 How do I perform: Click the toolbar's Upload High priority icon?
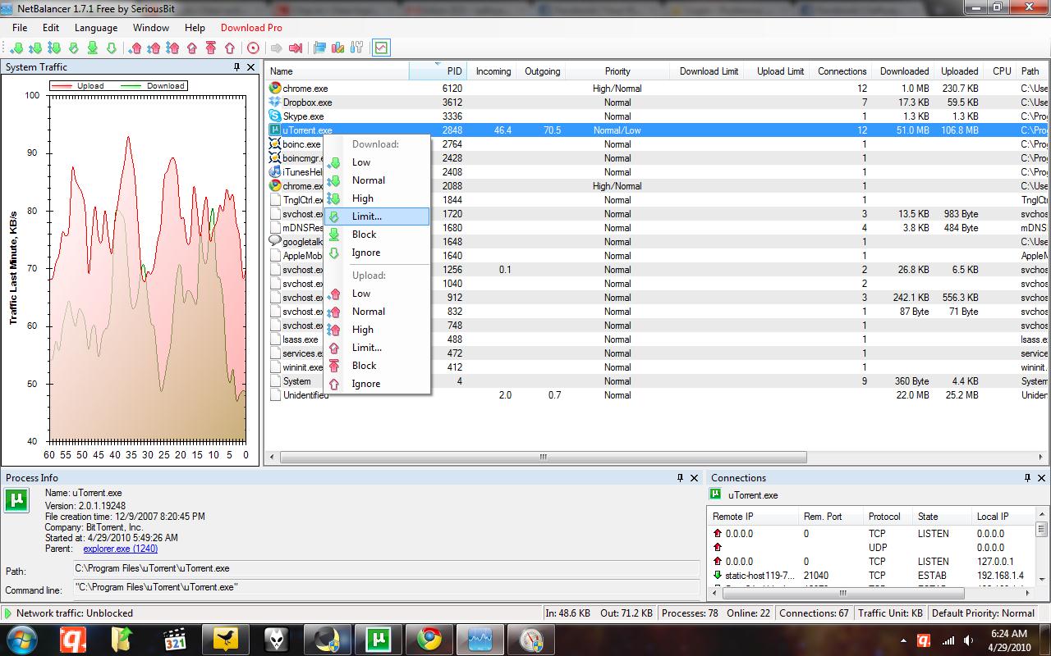pyautogui.click(x=173, y=48)
